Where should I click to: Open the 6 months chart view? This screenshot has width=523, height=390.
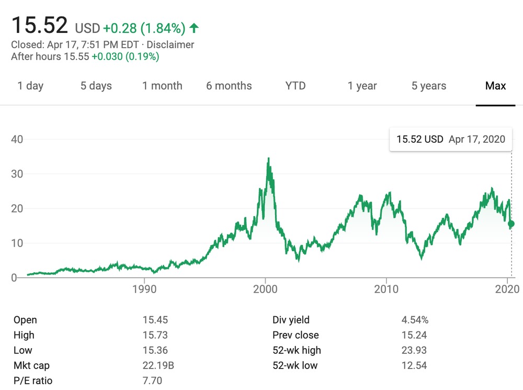[x=229, y=86]
